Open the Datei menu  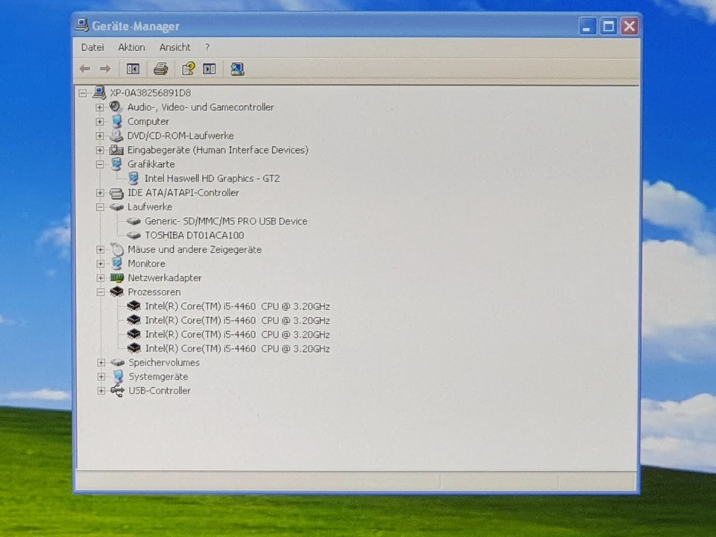pyautogui.click(x=92, y=47)
